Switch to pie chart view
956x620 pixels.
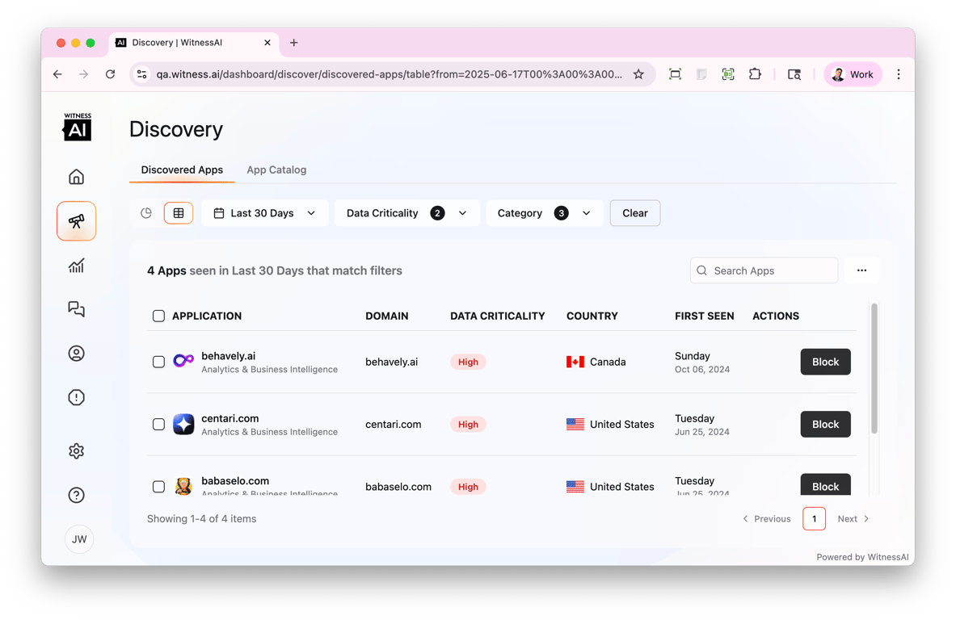[x=146, y=213]
